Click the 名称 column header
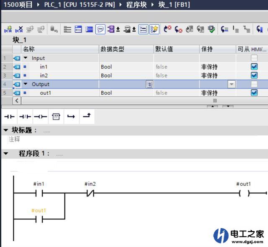The image size is (268, 247). pyautogui.click(x=60, y=49)
